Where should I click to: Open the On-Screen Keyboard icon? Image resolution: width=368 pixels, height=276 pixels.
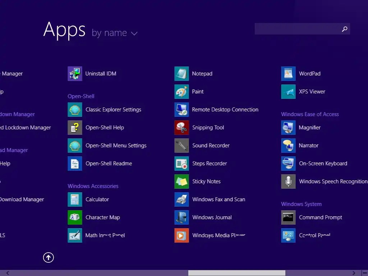pyautogui.click(x=289, y=164)
